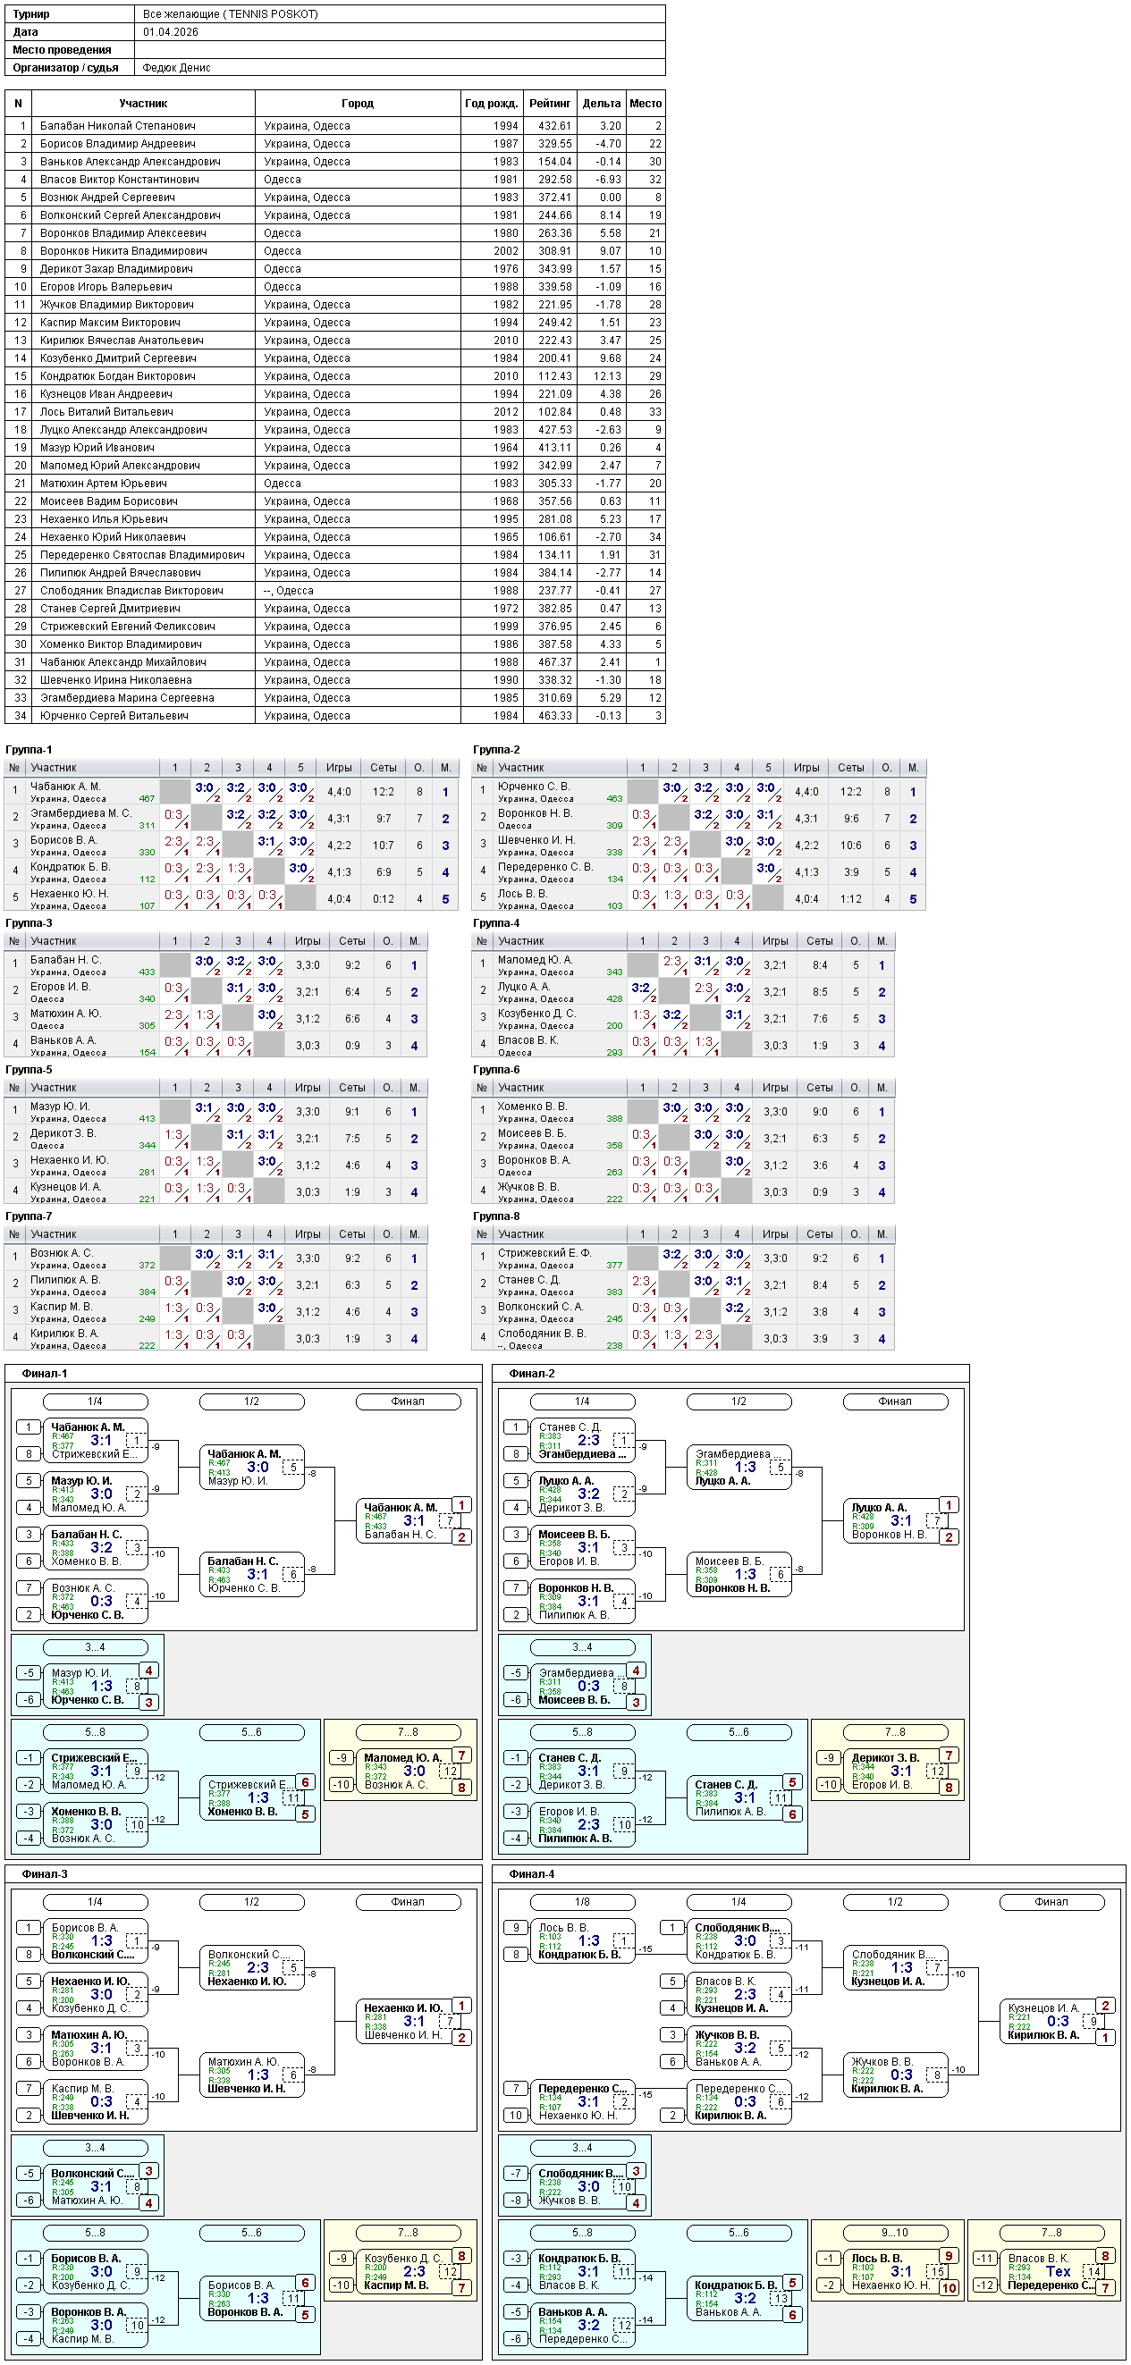The height and width of the screenshot is (2365, 1131).
Task: Click '3...4' stage label in Финал-1
Action: tap(96, 1647)
